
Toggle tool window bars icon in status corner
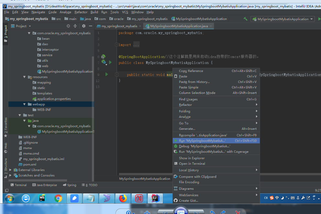tap(7, 190)
